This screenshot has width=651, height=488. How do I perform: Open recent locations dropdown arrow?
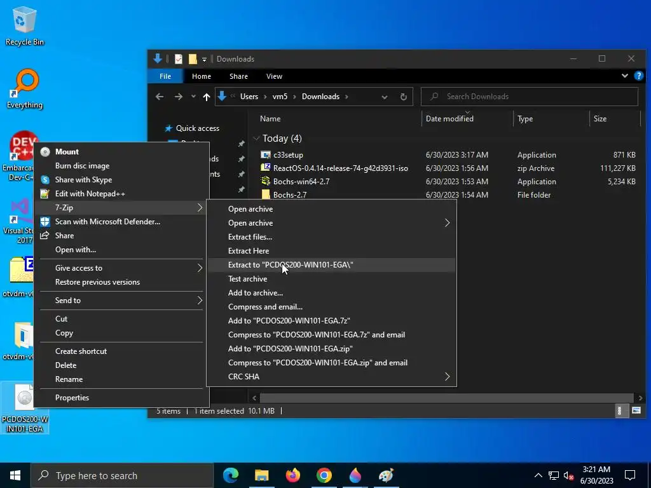pos(193,97)
